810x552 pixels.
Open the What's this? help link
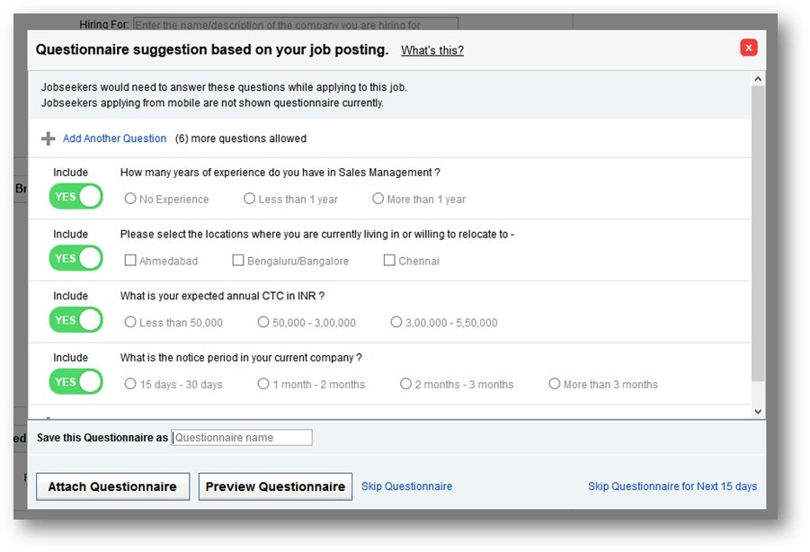tap(432, 50)
